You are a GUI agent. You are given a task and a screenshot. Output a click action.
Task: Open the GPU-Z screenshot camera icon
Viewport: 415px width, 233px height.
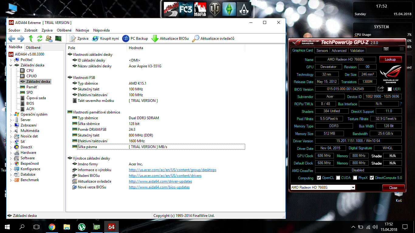pos(386,49)
